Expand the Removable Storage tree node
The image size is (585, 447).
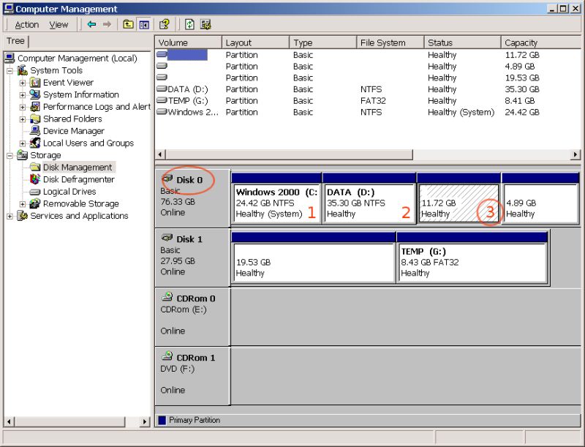[21, 203]
